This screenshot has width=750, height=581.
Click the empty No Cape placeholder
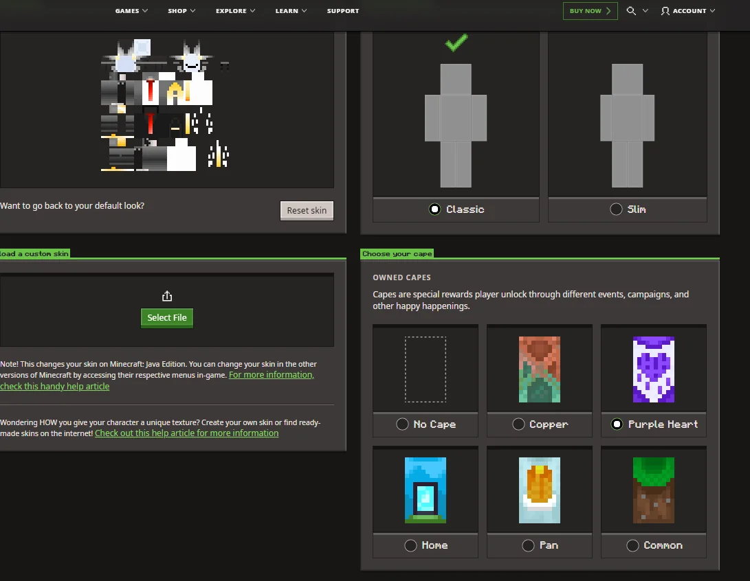coord(426,369)
